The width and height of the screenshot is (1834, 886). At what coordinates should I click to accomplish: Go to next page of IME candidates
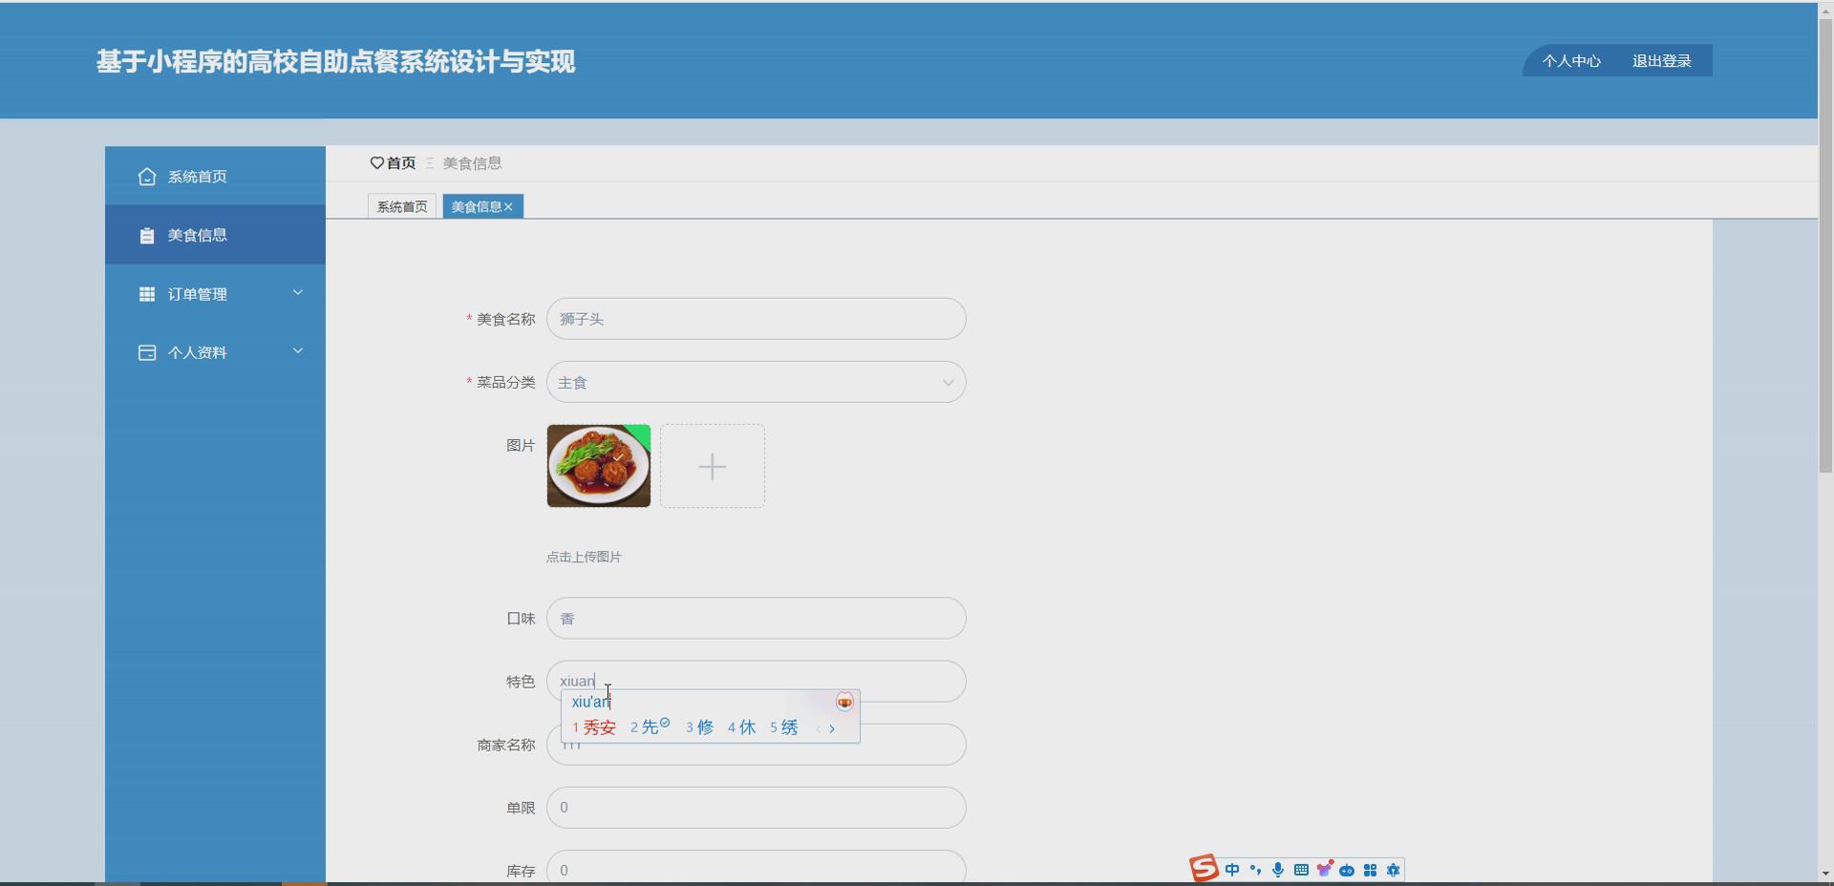[x=832, y=728]
